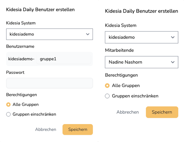The height and width of the screenshot is (142, 184).
Task: Focus the empty Passwort input field
Action: point(49,83)
